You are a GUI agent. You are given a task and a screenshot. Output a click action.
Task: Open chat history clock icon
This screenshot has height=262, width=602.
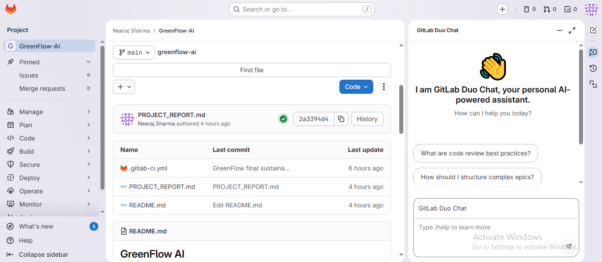click(x=593, y=68)
